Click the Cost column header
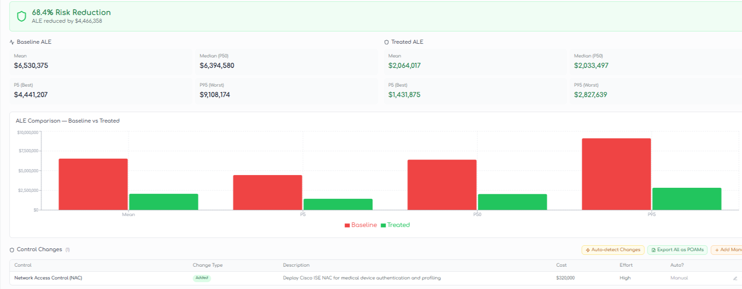The image size is (742, 289). pos(561,265)
